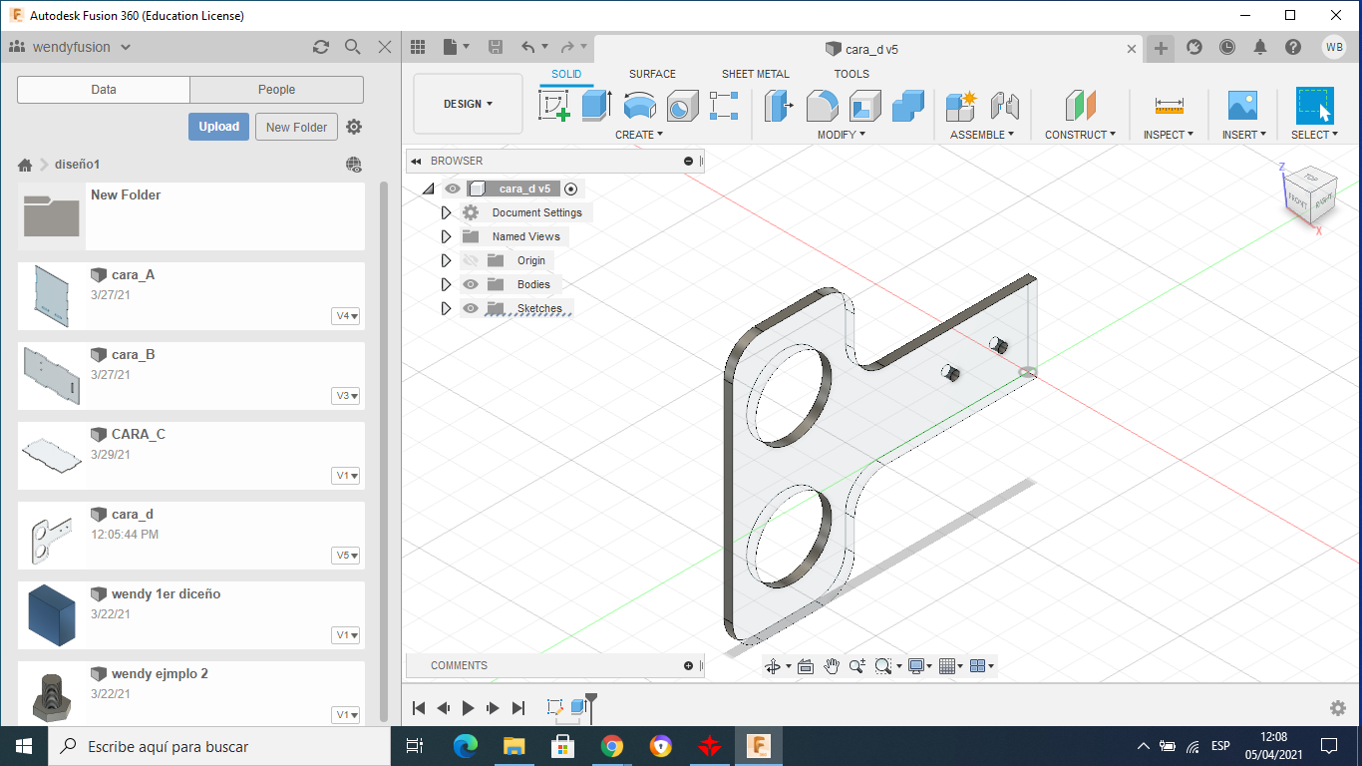This screenshot has width=1362, height=766.
Task: Switch to the TOOLS tab
Action: 851,74
